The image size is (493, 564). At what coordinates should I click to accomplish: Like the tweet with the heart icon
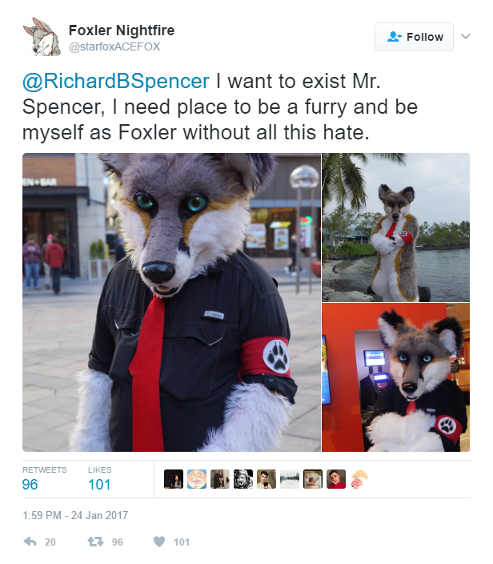click(159, 542)
